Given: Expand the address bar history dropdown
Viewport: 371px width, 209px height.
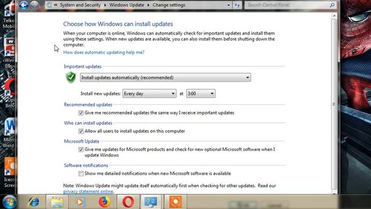Looking at the screenshot, I should point(228,5).
